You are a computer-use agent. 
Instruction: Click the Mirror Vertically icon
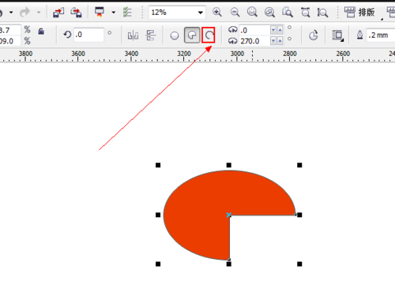click(151, 36)
